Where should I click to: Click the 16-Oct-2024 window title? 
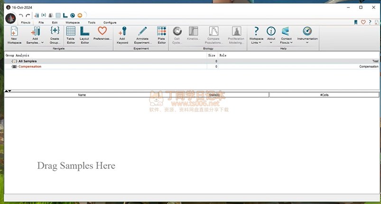[22, 8]
